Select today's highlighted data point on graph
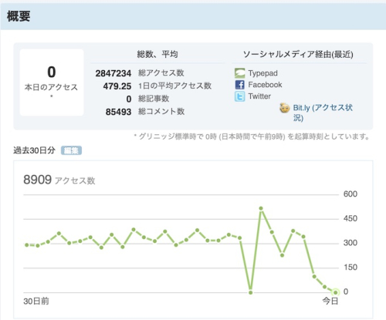 coord(335,292)
